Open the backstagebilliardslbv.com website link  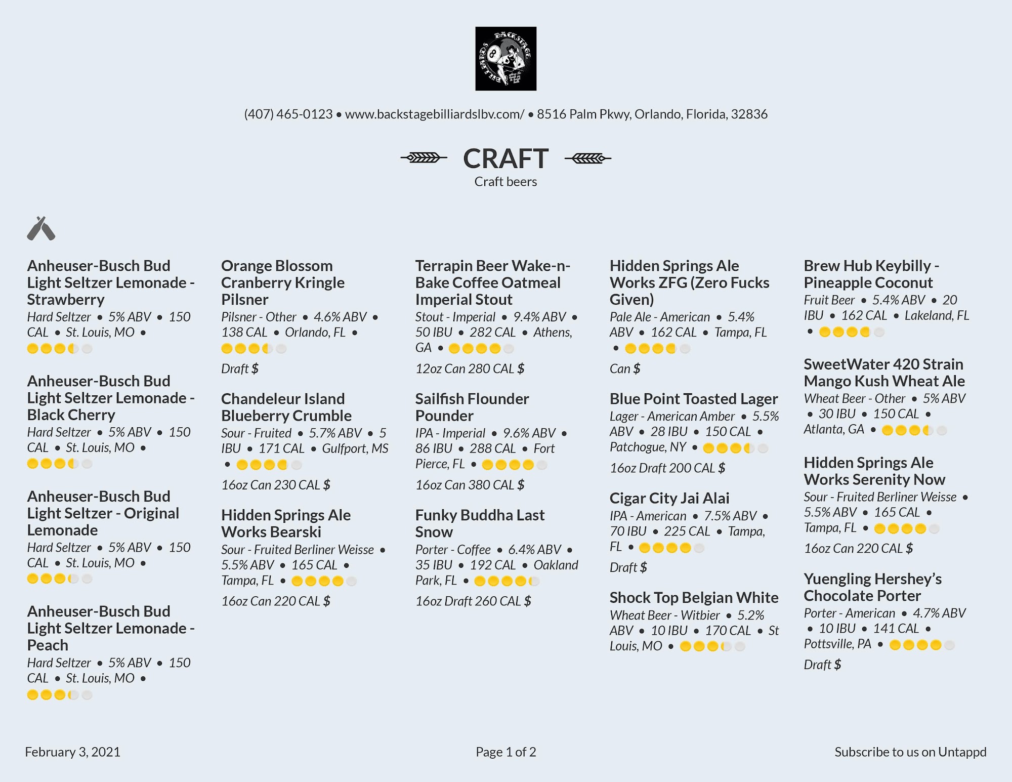click(434, 114)
